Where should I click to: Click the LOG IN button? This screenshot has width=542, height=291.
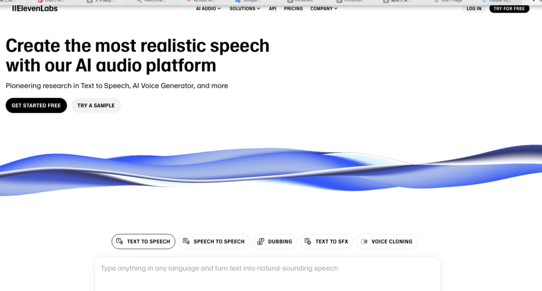(x=474, y=8)
